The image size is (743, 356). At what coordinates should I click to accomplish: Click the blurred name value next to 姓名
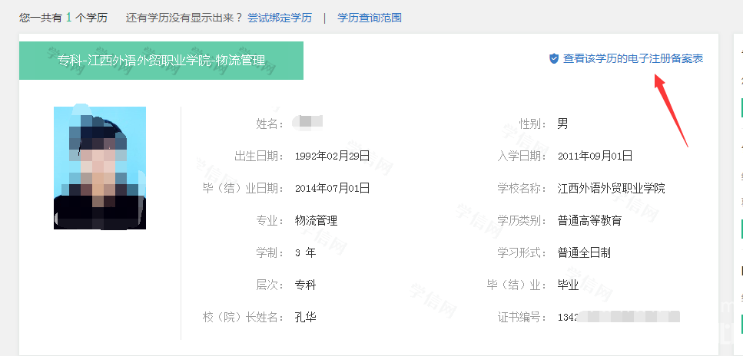point(310,124)
